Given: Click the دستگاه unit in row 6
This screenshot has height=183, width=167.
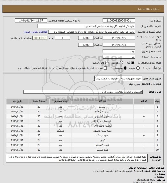Looking at the screenshot, I should point(61,131).
